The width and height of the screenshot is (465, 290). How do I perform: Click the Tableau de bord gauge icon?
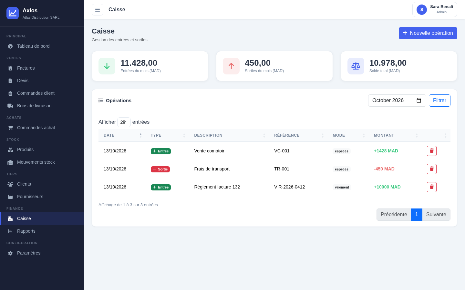[10, 46]
